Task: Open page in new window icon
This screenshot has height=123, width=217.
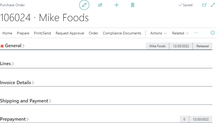Action: coord(204,5)
